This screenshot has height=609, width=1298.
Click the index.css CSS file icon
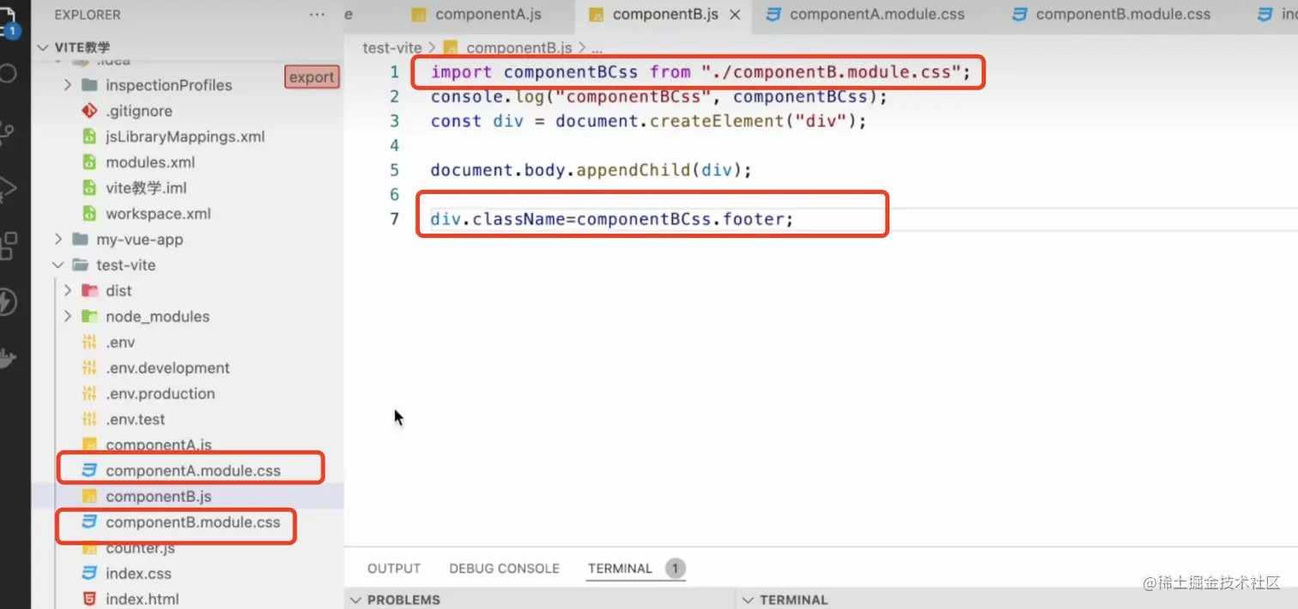(88, 573)
